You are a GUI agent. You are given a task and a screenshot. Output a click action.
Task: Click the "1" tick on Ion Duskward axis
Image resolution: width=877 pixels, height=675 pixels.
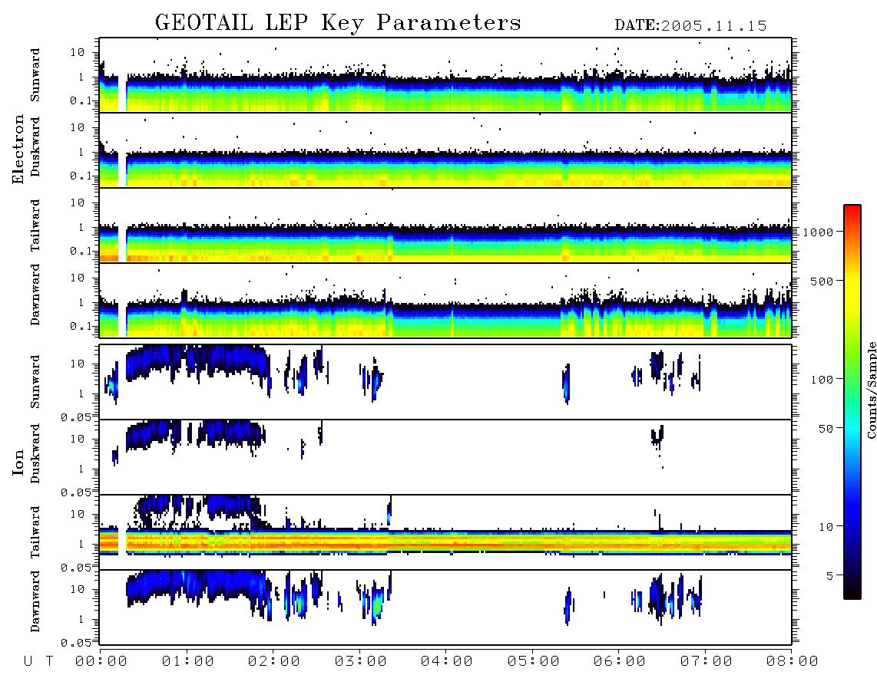[x=81, y=469]
